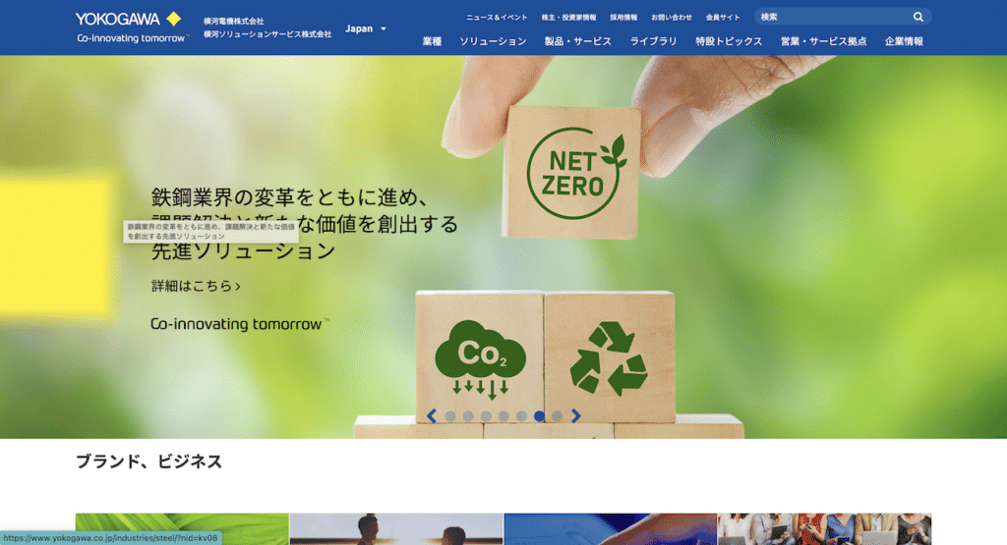Open the 企業情報 menu item
The height and width of the screenshot is (545, 1007).
(x=904, y=41)
